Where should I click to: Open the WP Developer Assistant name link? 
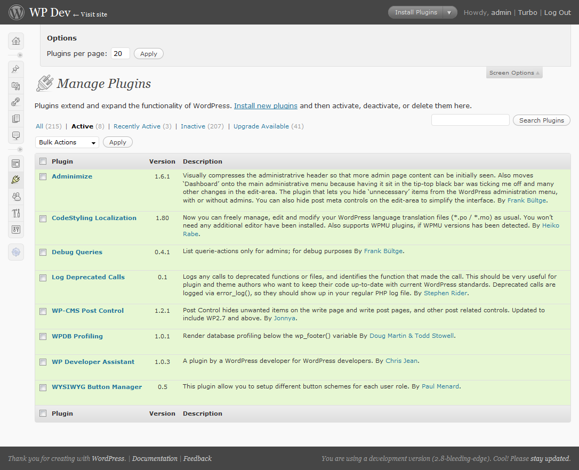pos(93,362)
